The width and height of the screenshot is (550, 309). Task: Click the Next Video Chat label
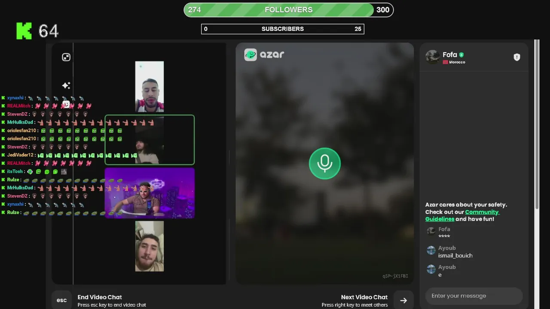pyautogui.click(x=364, y=297)
